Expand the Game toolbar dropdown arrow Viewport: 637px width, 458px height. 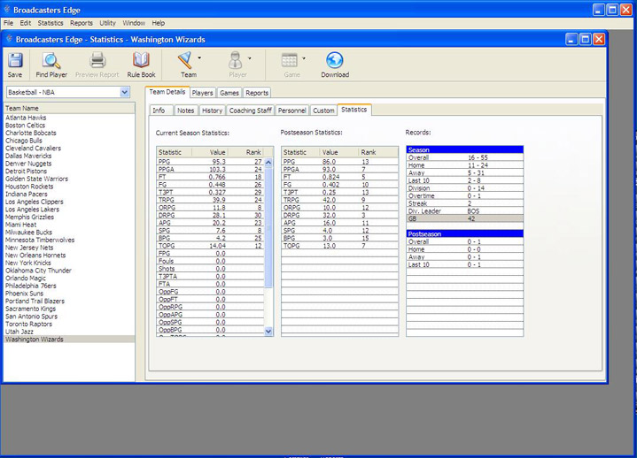(304, 58)
